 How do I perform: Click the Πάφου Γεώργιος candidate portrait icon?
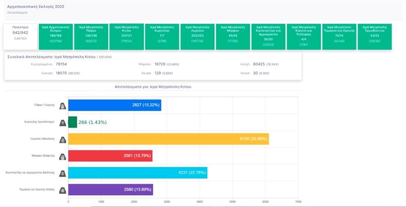tap(62, 106)
